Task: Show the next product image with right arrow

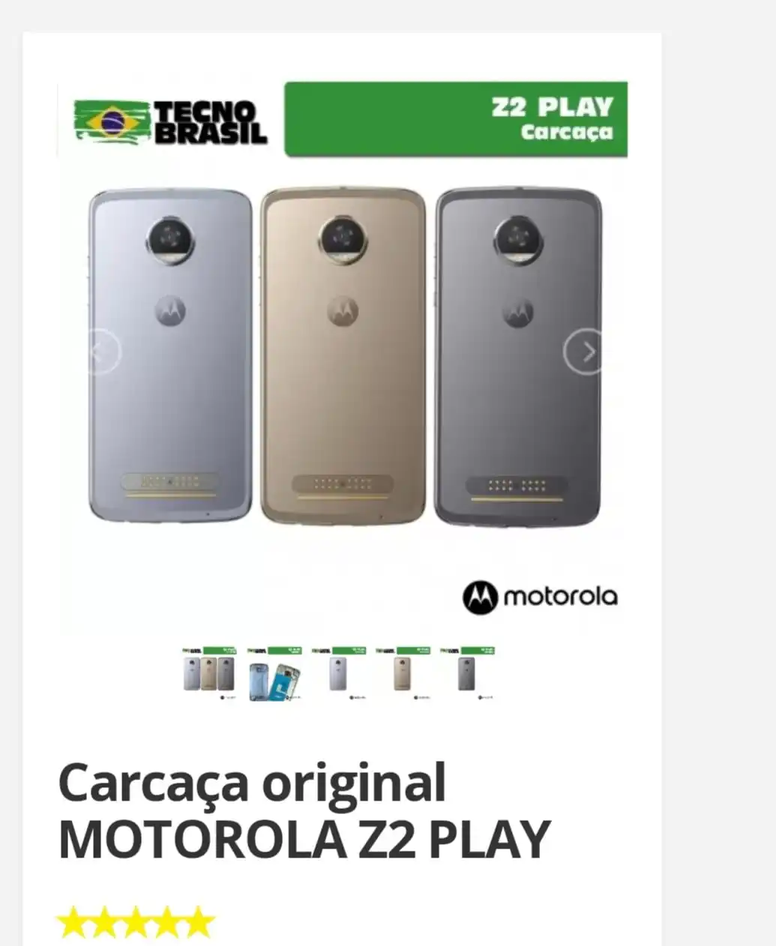Action: [584, 352]
